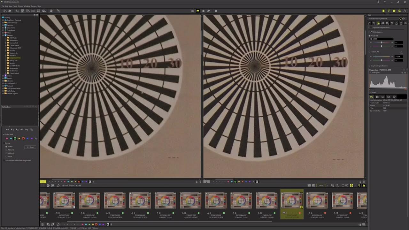Expand the Downloads tree node
The image size is (409, 230).
coord(3,30)
